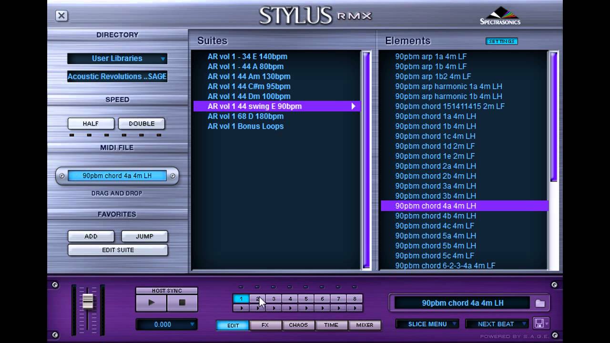The image size is (610, 343).
Task: Click the Spectrasonics logo
Action: point(500,16)
